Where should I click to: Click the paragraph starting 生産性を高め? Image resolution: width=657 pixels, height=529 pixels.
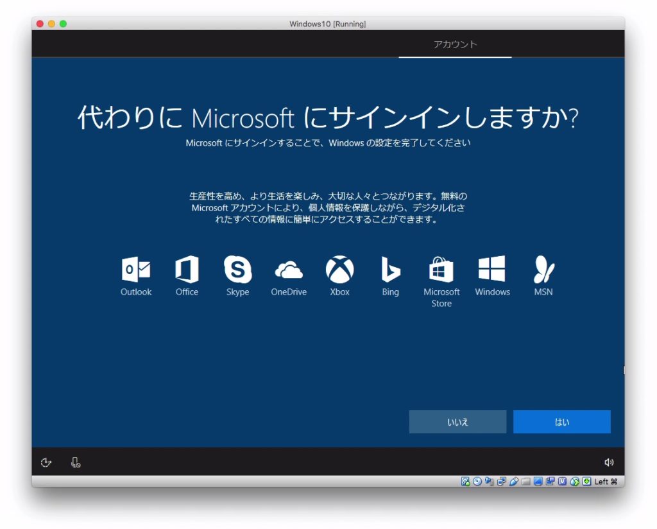pyautogui.click(x=328, y=207)
